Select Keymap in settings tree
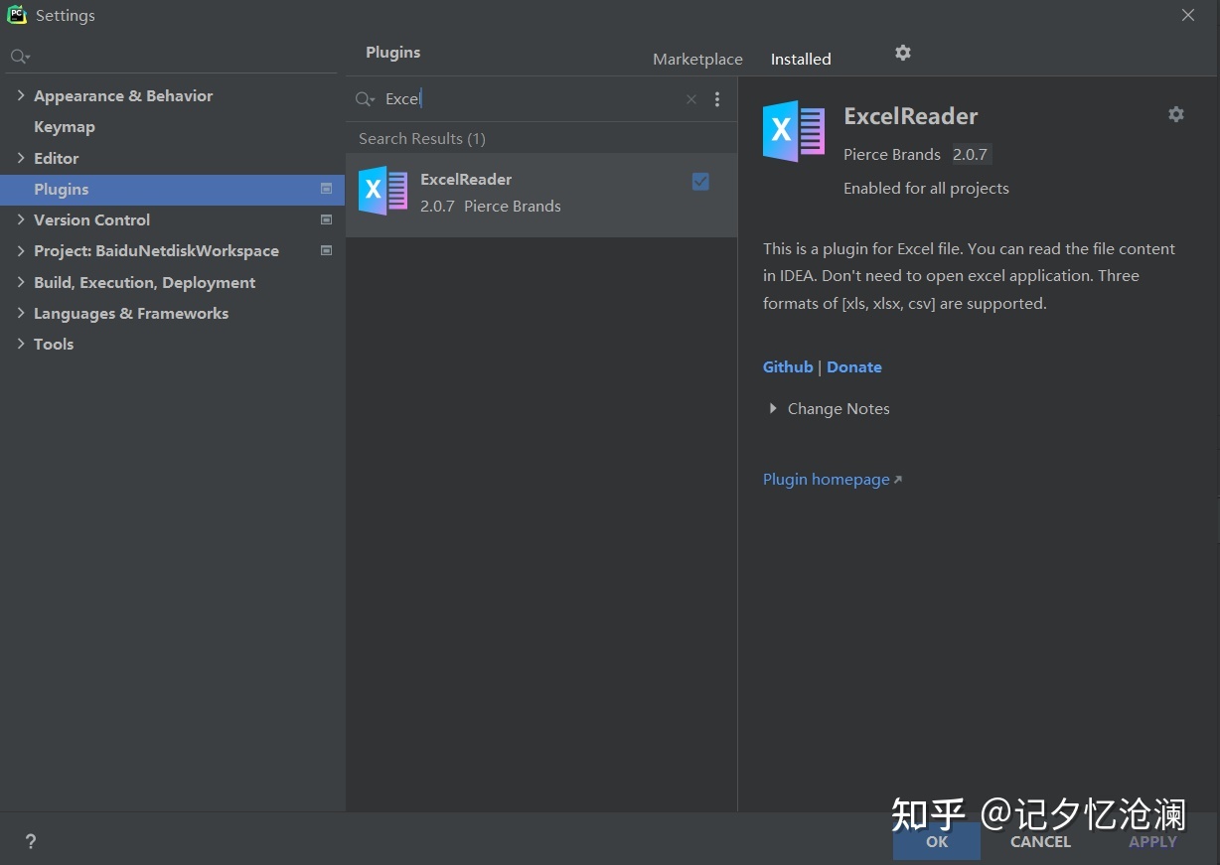The width and height of the screenshot is (1220, 865). (x=65, y=127)
